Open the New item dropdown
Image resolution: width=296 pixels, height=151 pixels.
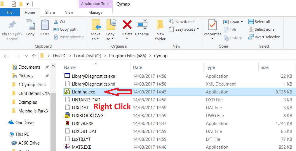point(182,22)
